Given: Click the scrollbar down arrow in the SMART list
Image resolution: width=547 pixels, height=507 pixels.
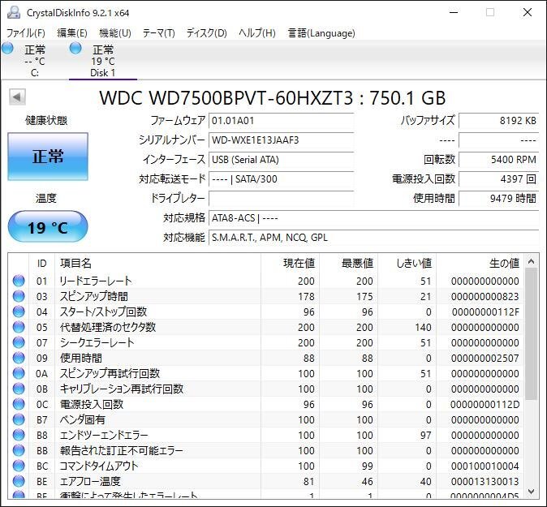Looking at the screenshot, I should (531, 492).
